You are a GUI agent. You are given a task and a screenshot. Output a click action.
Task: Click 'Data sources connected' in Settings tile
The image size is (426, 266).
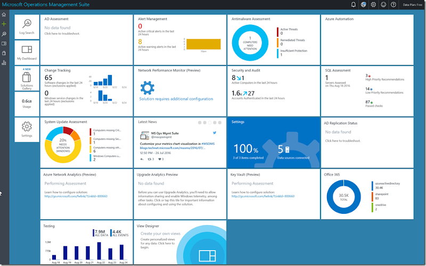[293, 157]
